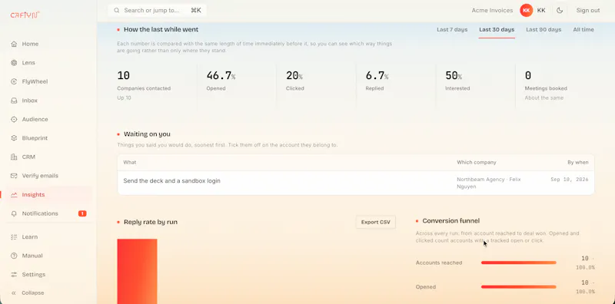615x304 pixels.
Task: Click the Insights chart icon
Action: pyautogui.click(x=14, y=194)
